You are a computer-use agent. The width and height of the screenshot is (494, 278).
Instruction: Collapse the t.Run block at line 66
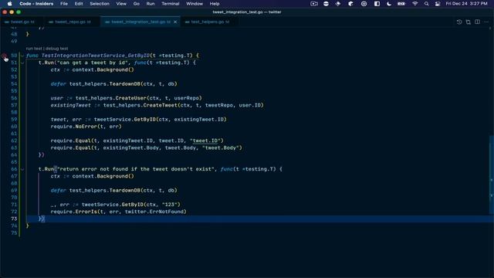[22, 169]
